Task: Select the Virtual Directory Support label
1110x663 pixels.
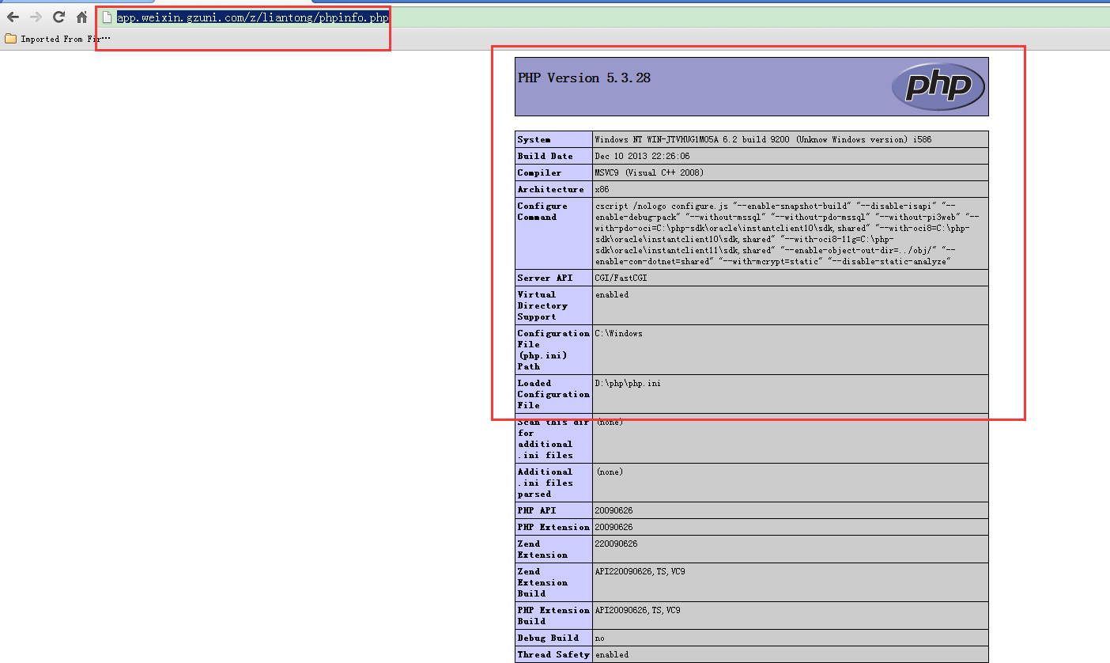Action: (x=542, y=305)
